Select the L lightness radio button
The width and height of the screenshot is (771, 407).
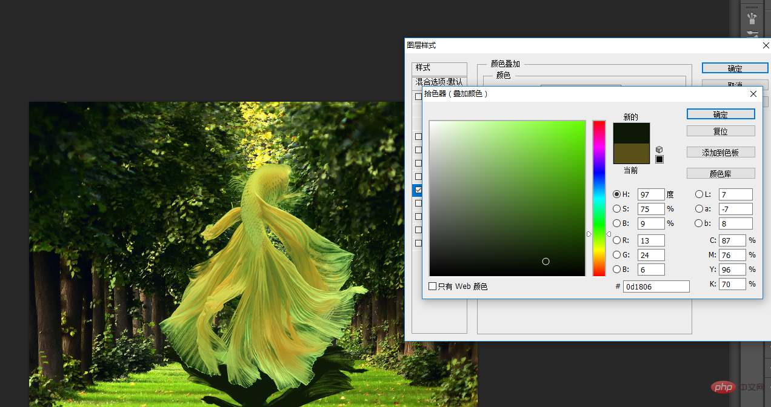tap(699, 194)
